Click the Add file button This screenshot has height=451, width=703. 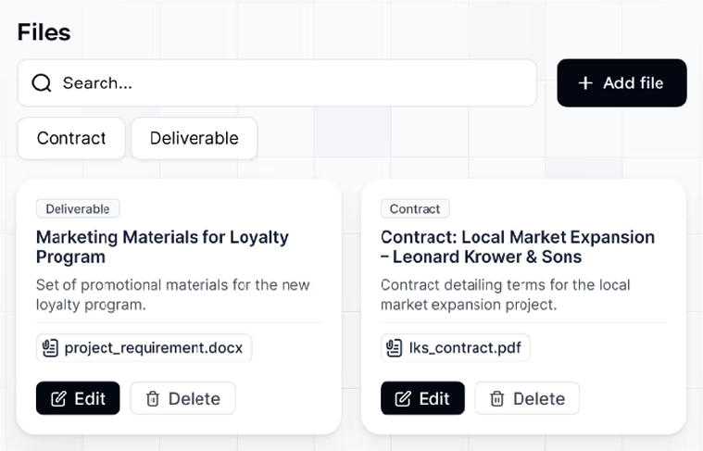[621, 83]
